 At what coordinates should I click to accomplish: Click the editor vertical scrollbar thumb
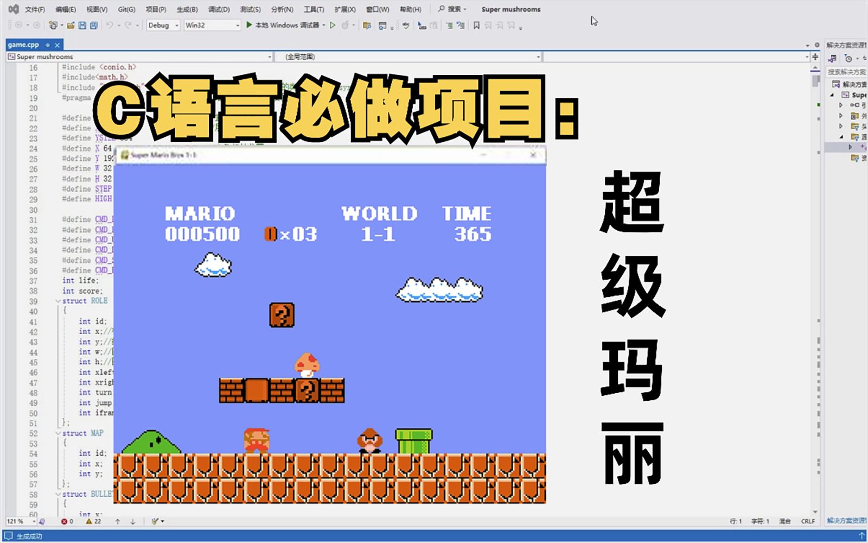click(x=815, y=81)
